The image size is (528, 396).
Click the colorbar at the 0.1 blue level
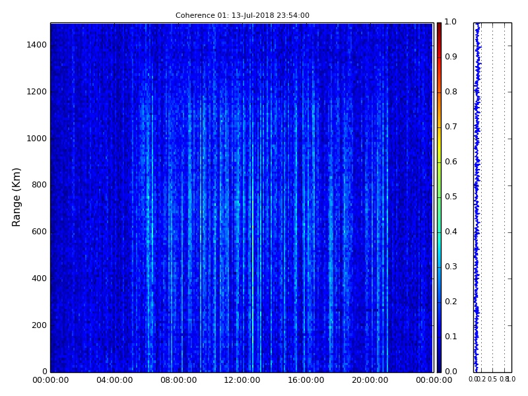pyautogui.click(x=439, y=337)
